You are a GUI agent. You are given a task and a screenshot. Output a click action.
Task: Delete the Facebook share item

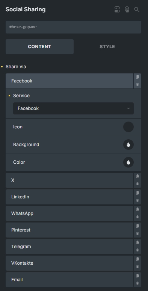[137, 84]
